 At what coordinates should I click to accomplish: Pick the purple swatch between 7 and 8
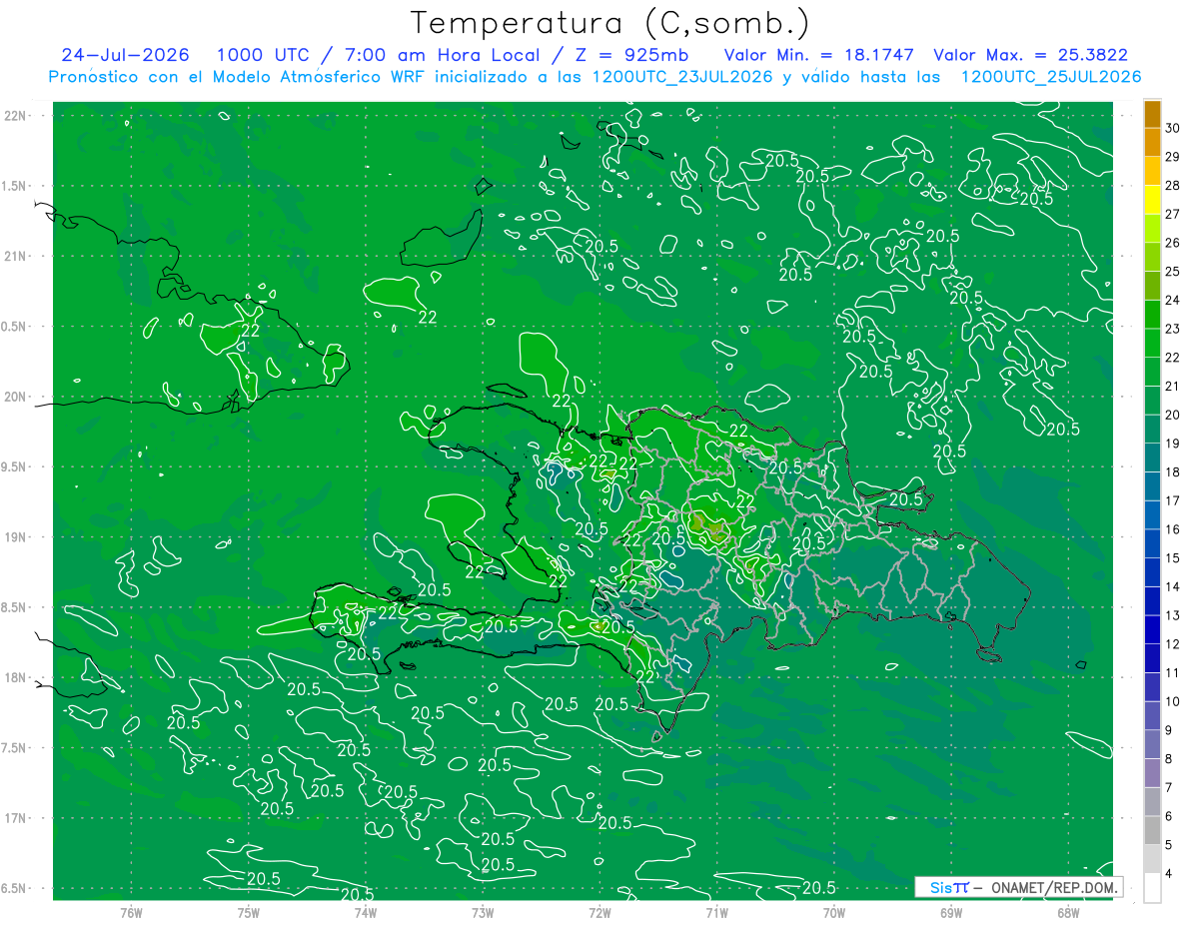tap(1152, 773)
